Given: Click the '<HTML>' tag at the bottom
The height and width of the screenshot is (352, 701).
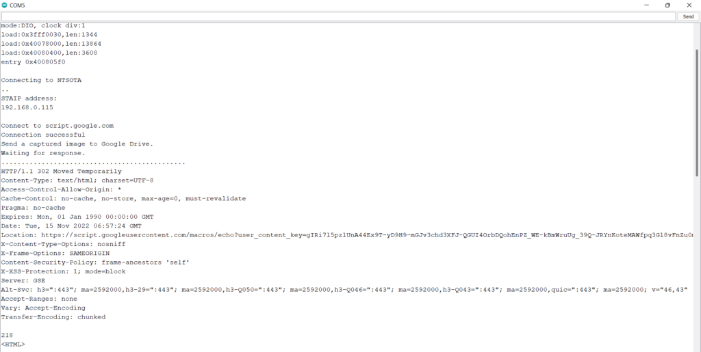Looking at the screenshot, I should [13, 344].
